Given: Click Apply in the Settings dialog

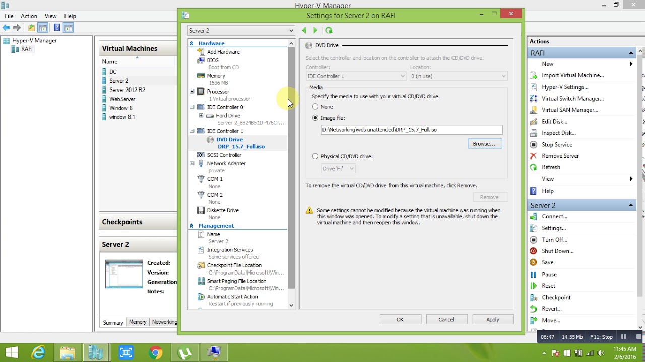Looking at the screenshot, I should [493, 320].
